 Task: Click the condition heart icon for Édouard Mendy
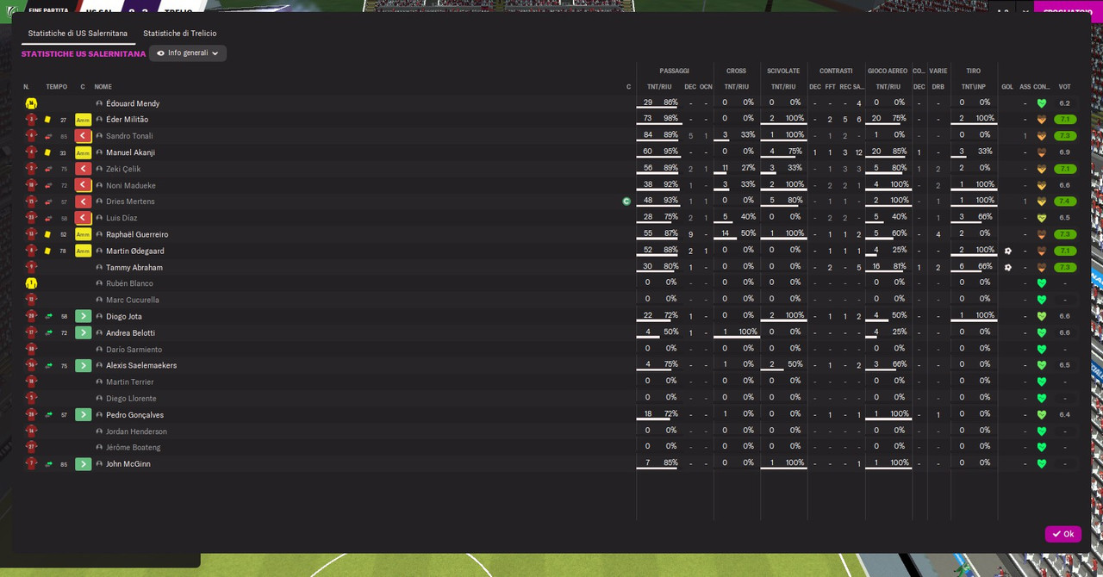tap(1041, 103)
